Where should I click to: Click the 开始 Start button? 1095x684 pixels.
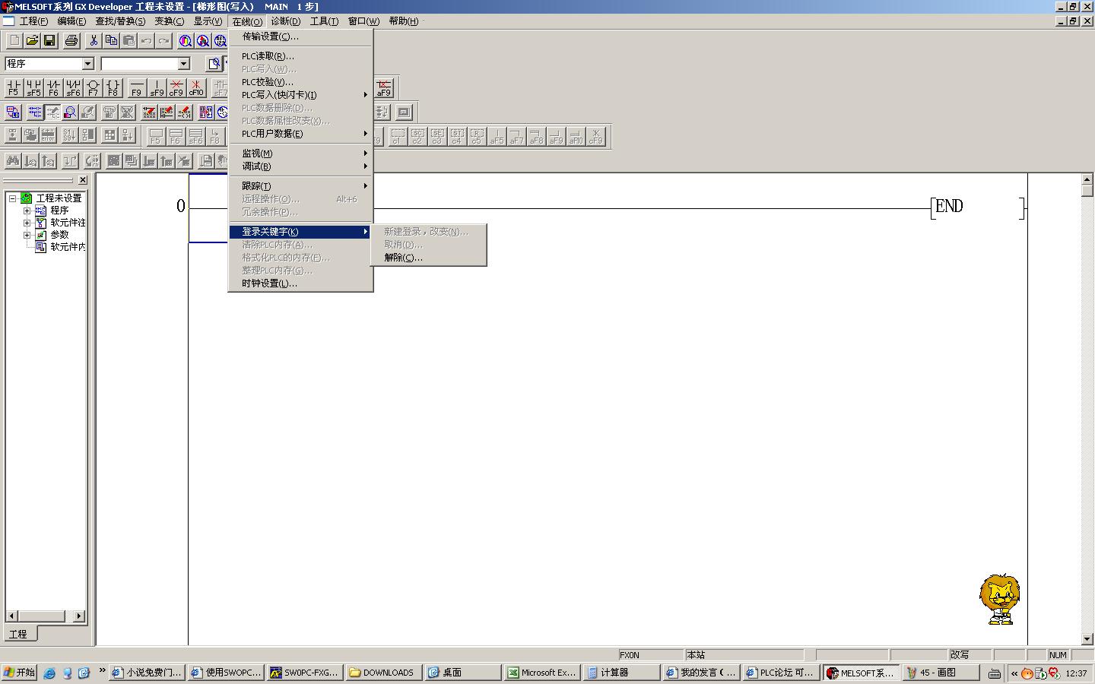pos(20,673)
